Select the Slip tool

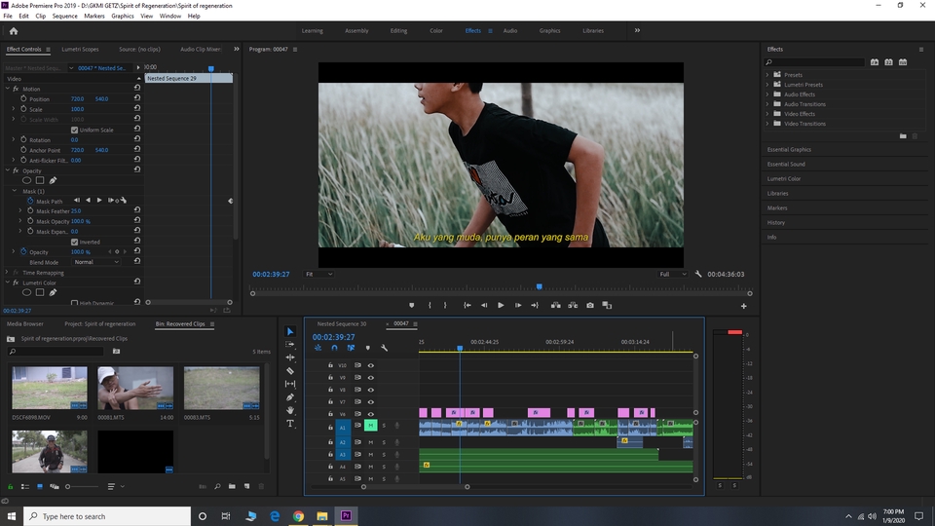[x=290, y=384]
